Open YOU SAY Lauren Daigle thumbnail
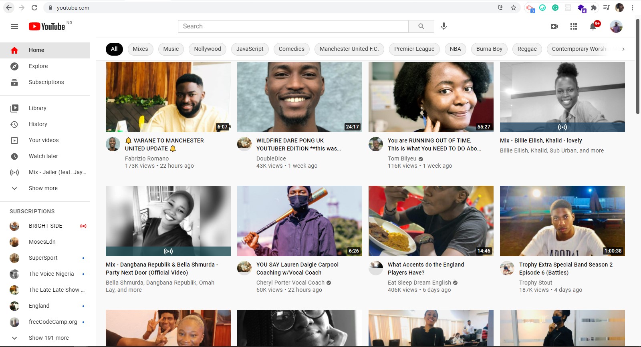641x347 pixels. click(x=300, y=221)
